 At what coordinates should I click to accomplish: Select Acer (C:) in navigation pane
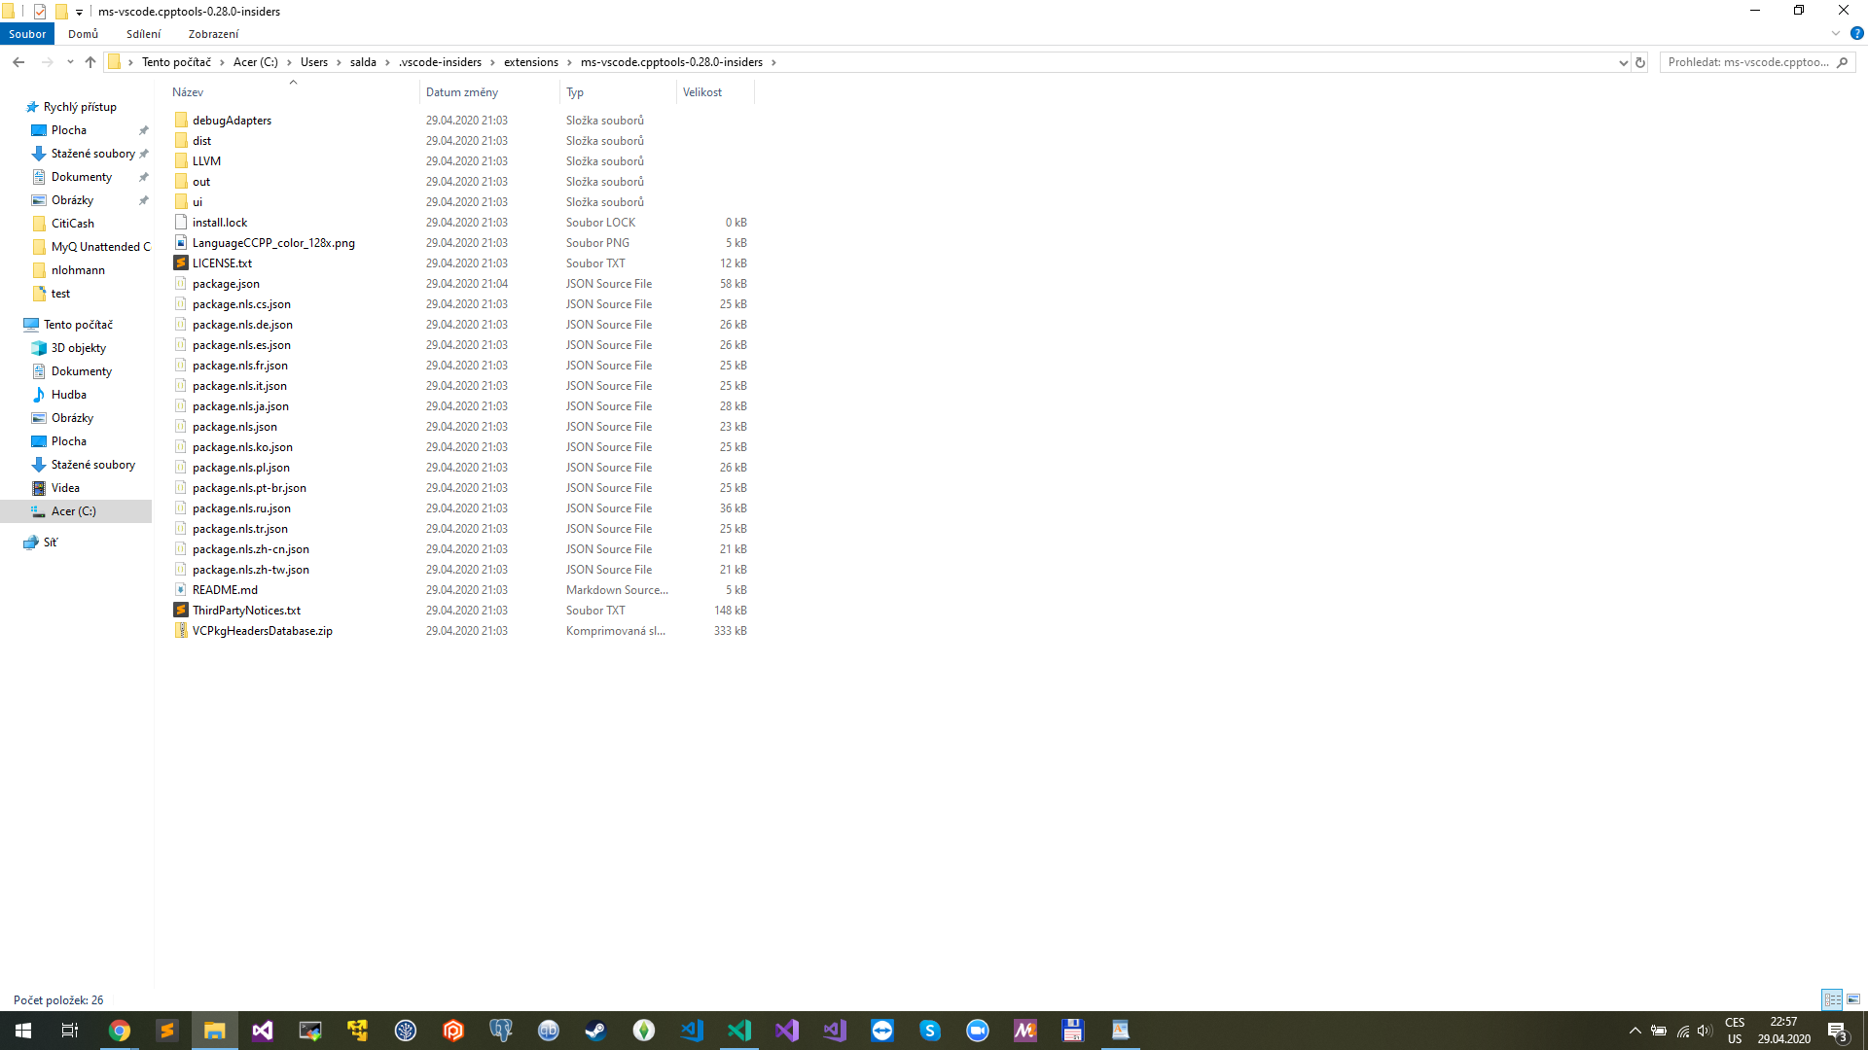74,511
